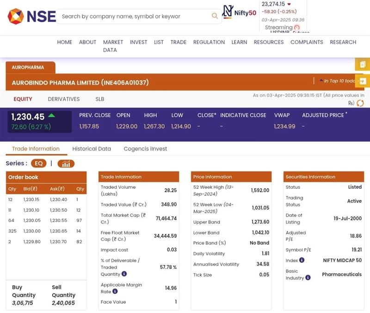Open the Cogencis iInvest tab
This screenshot has width=370, height=313.
[145, 149]
